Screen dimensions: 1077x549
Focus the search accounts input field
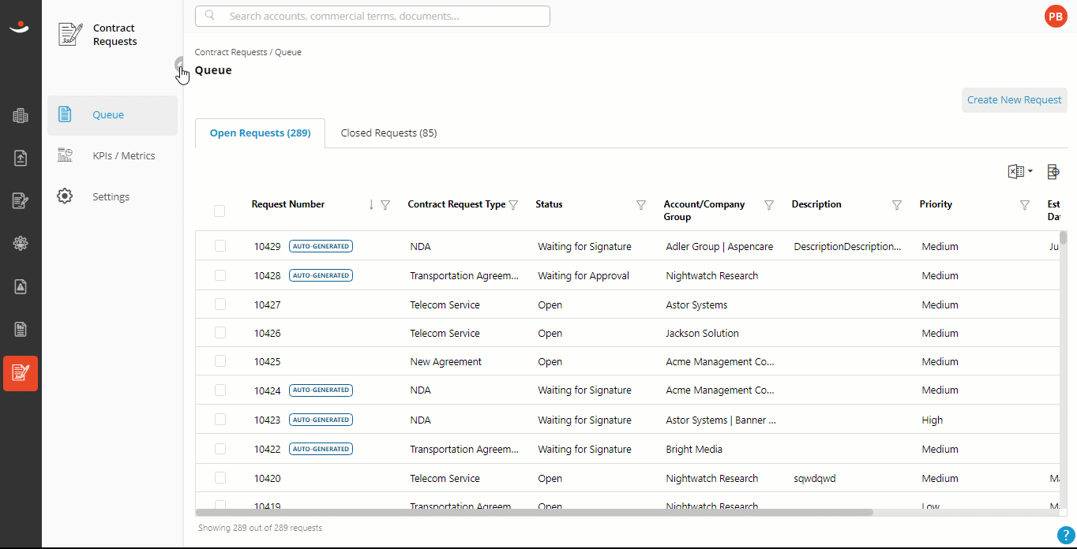tap(373, 16)
